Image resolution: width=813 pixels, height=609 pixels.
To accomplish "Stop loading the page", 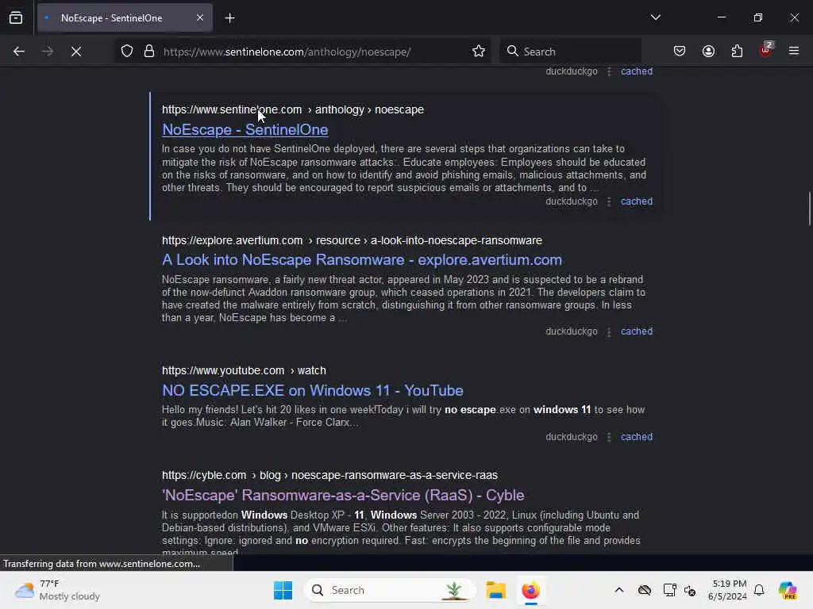I will click(x=76, y=52).
